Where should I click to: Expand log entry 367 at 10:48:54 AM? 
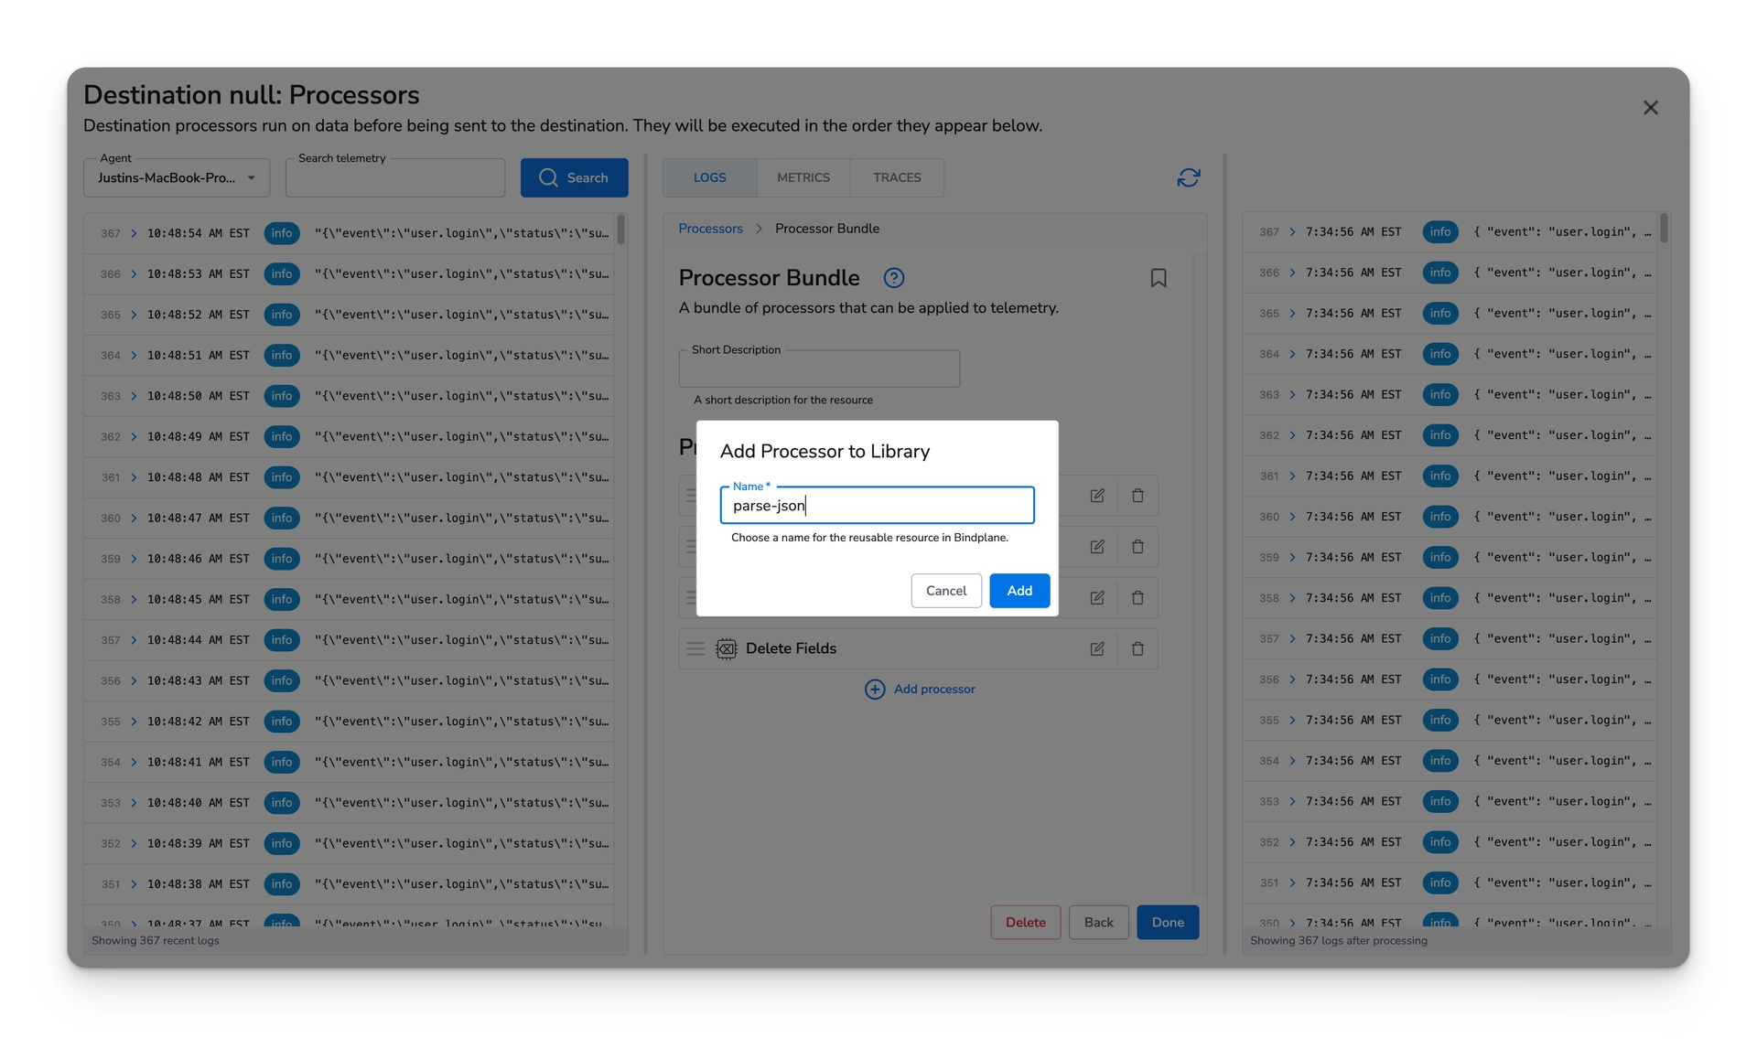click(134, 233)
